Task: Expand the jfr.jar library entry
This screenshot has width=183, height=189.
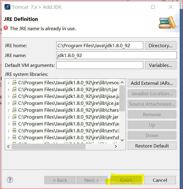Action: click(9, 117)
